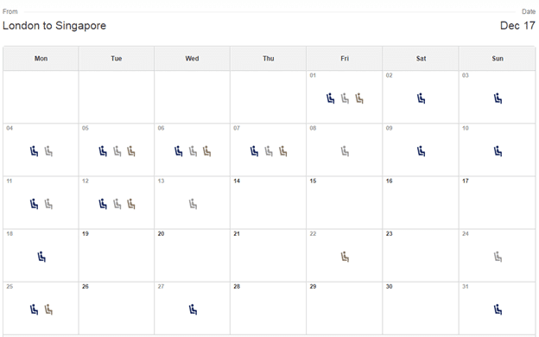Click the Mon column header
Viewport: 539px width, 337px height.
[x=41, y=59]
